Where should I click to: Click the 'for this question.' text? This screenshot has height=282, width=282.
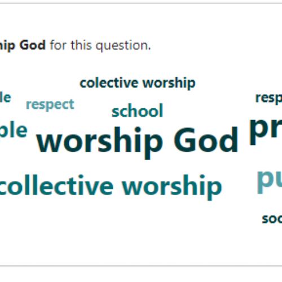tap(100, 46)
